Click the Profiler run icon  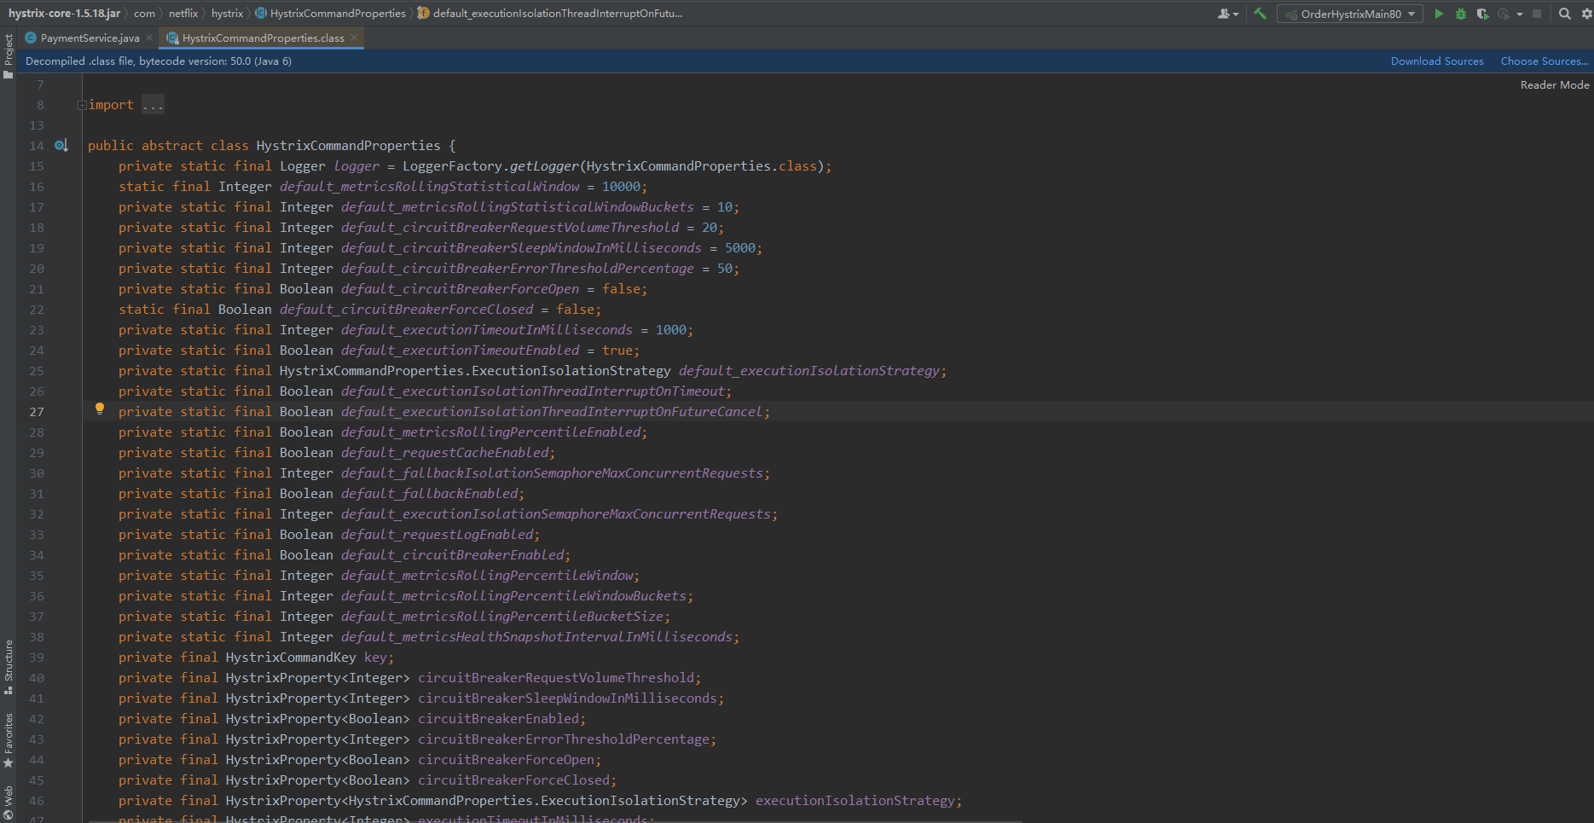(1503, 14)
